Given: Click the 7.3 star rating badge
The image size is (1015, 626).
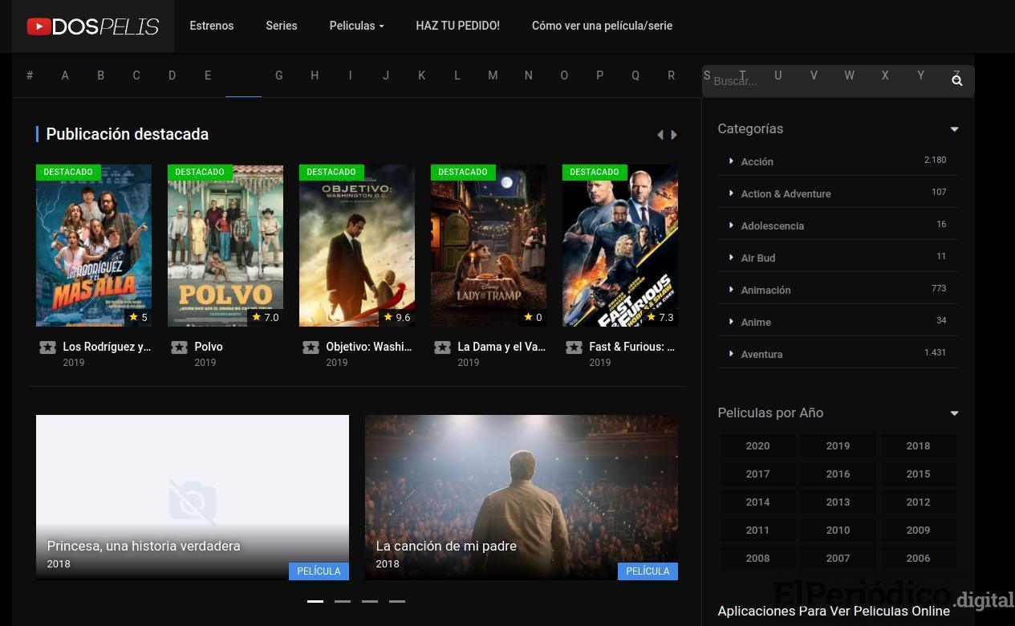Looking at the screenshot, I should pyautogui.click(x=660, y=317).
